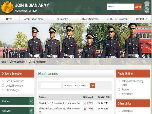The width and height of the screenshot is (152, 114).
Task: Click the notifications filter text field
Action: (51, 85)
